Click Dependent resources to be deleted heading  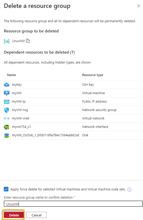coord(39,52)
